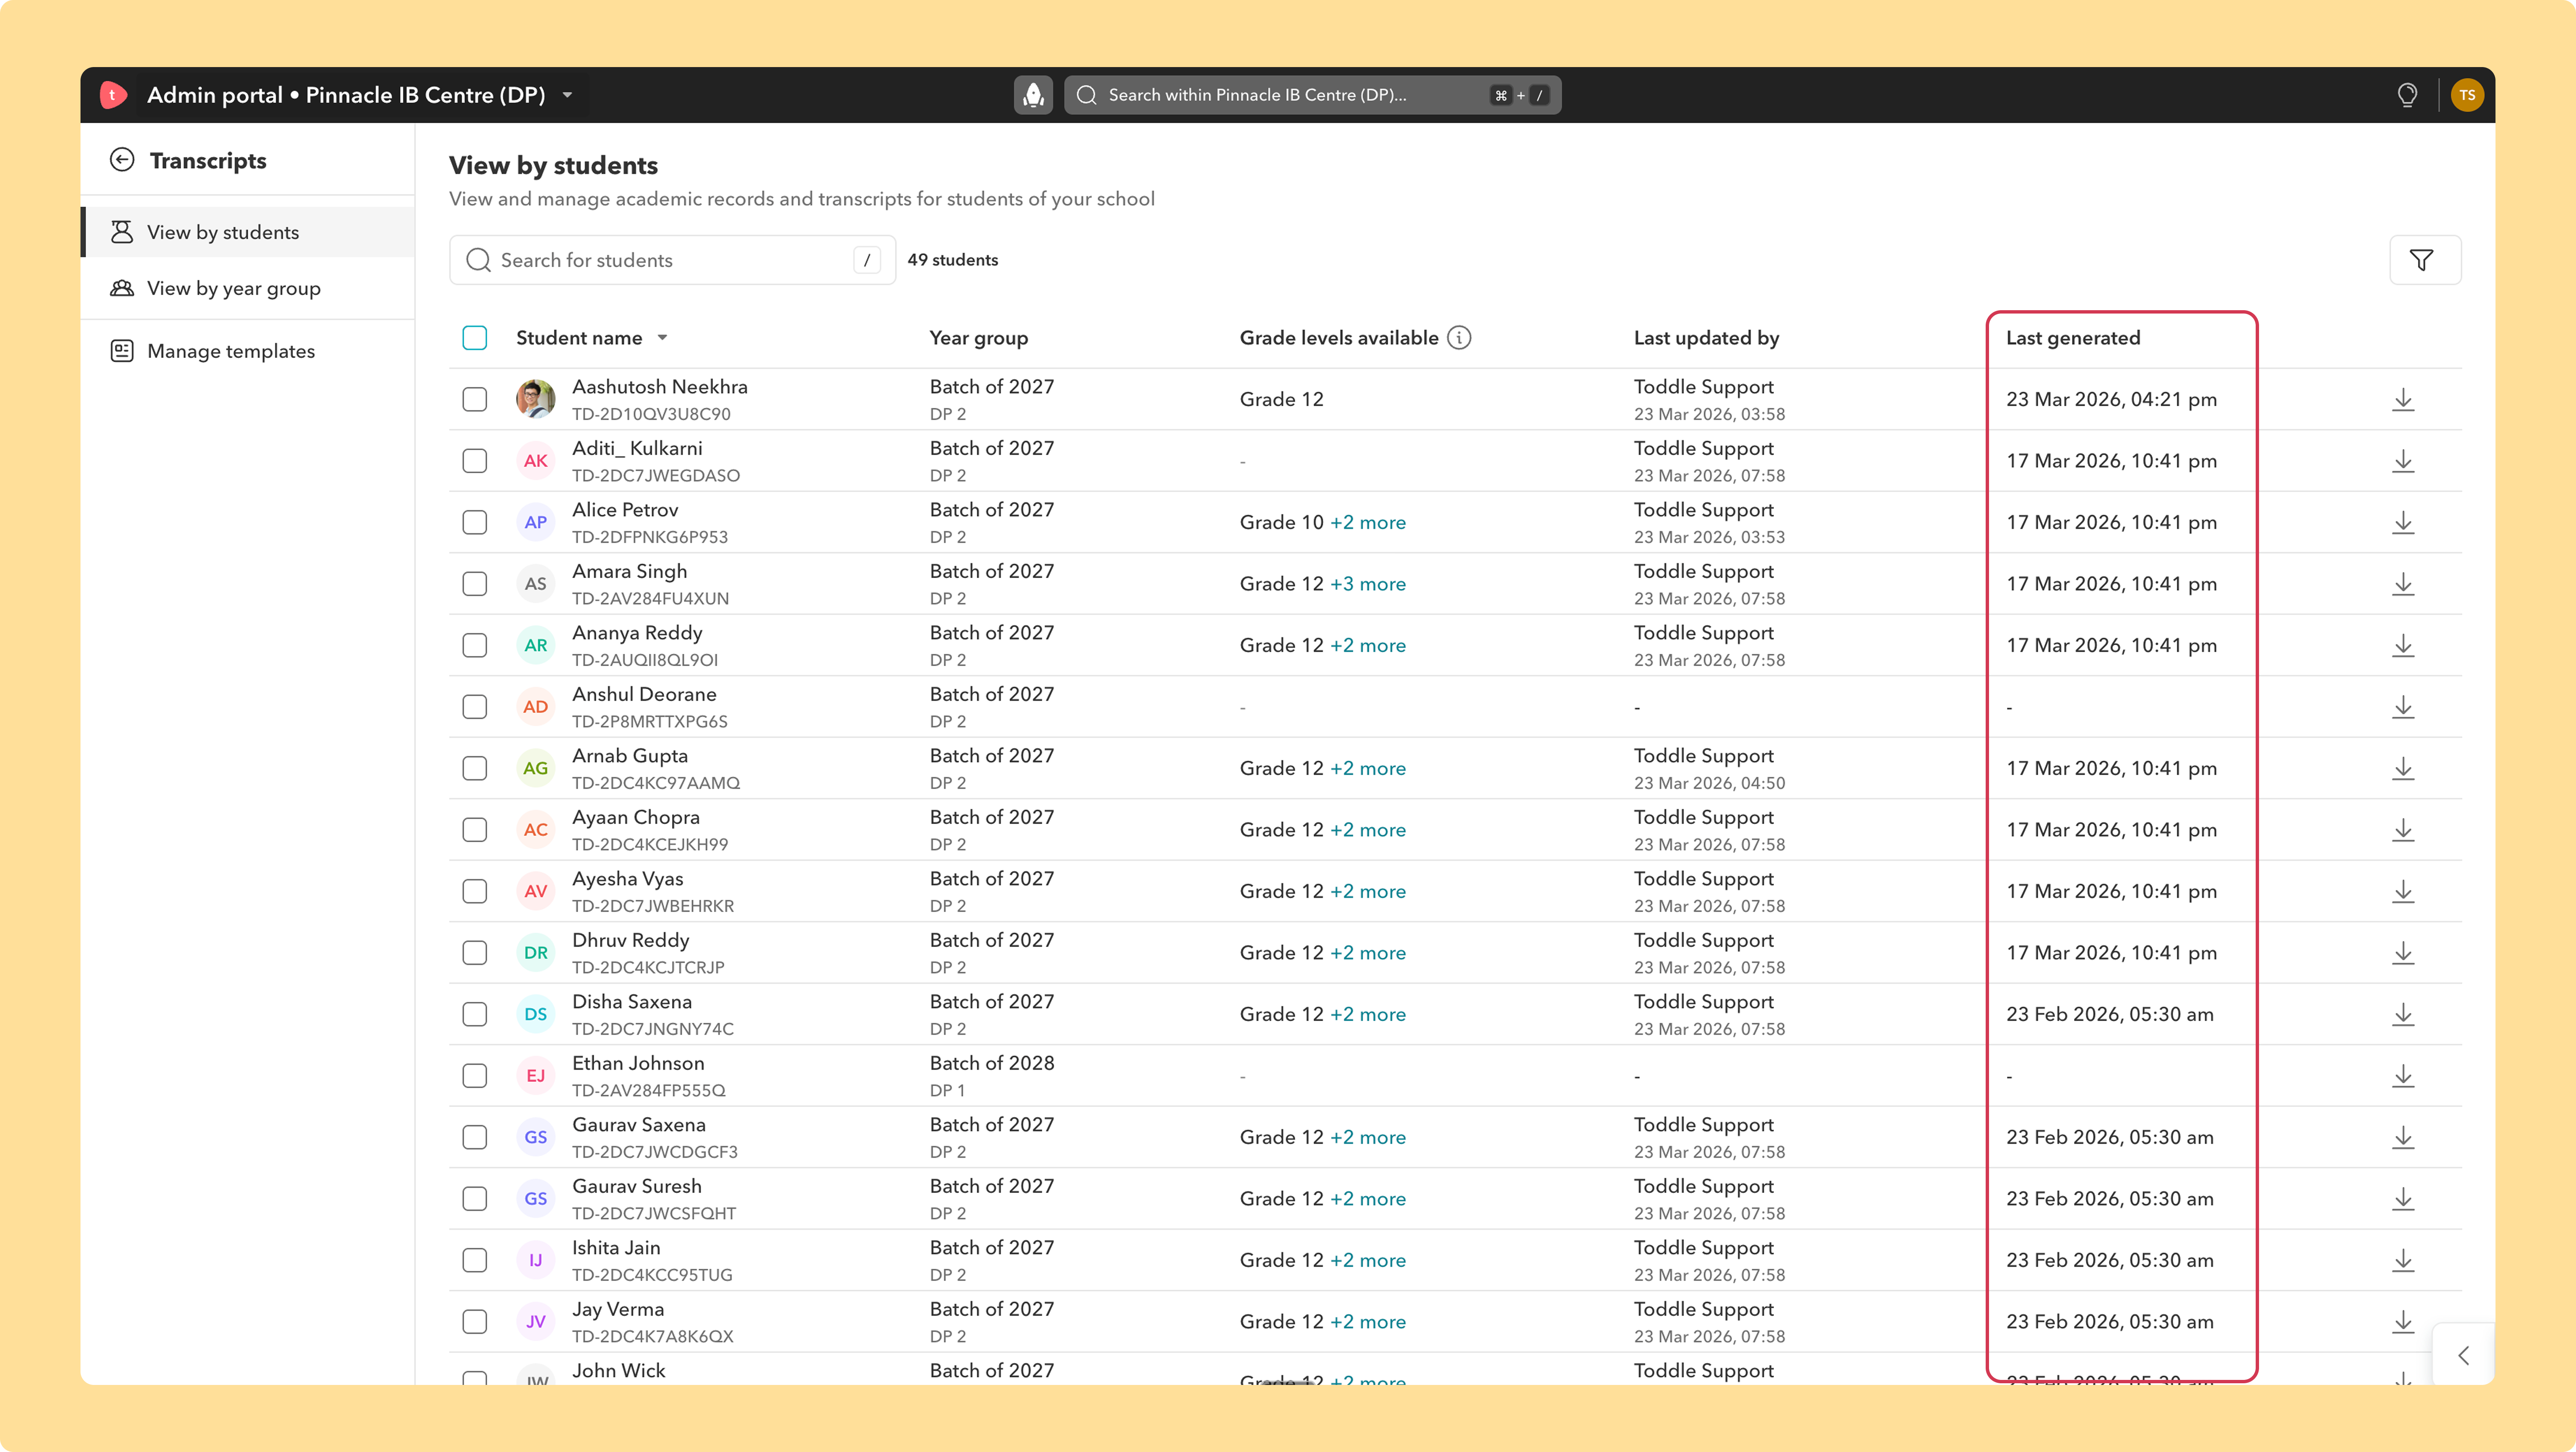Viewport: 2576px width, 1452px height.
Task: Download transcript for Aashutosh Neekhra
Action: 2403,399
